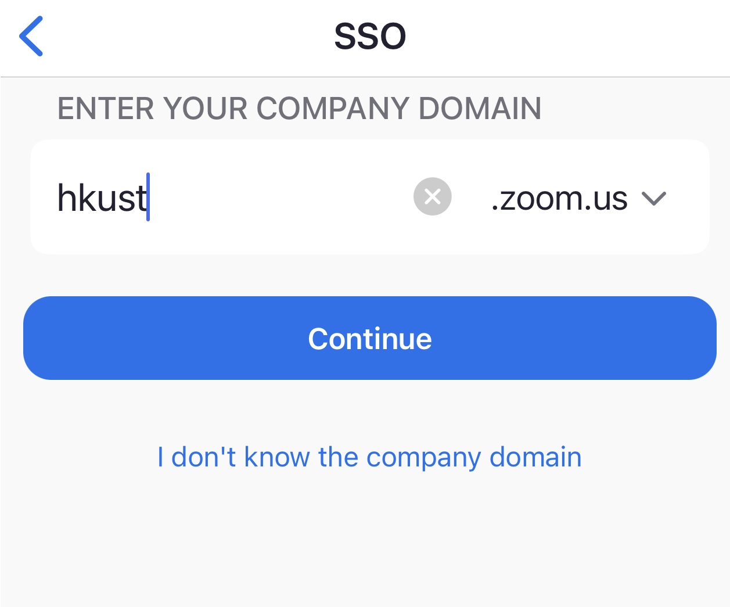Click the SSO page title
This screenshot has width=730, height=607.
click(370, 36)
